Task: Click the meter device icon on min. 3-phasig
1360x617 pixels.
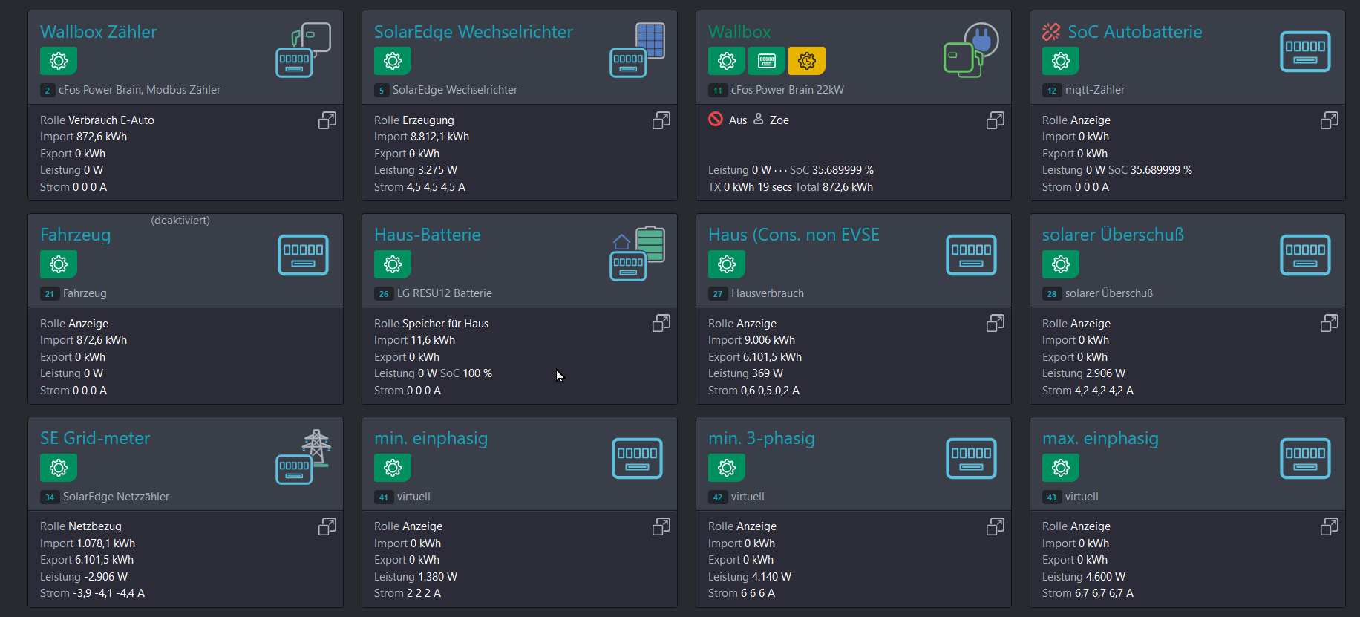Action: (x=971, y=458)
